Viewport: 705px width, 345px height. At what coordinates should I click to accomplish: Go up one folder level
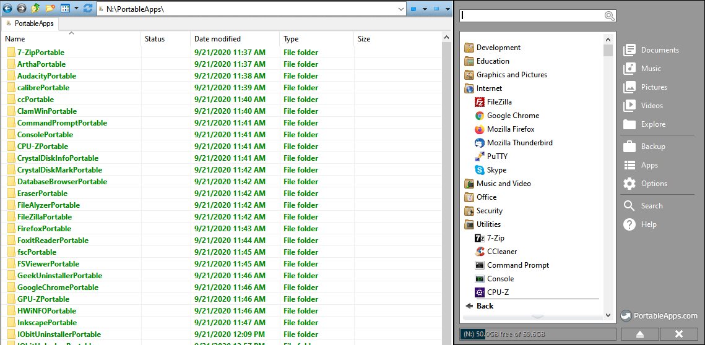pyautogui.click(x=35, y=8)
